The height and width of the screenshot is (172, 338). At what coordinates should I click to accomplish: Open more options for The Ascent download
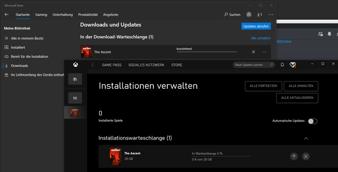pos(264,52)
